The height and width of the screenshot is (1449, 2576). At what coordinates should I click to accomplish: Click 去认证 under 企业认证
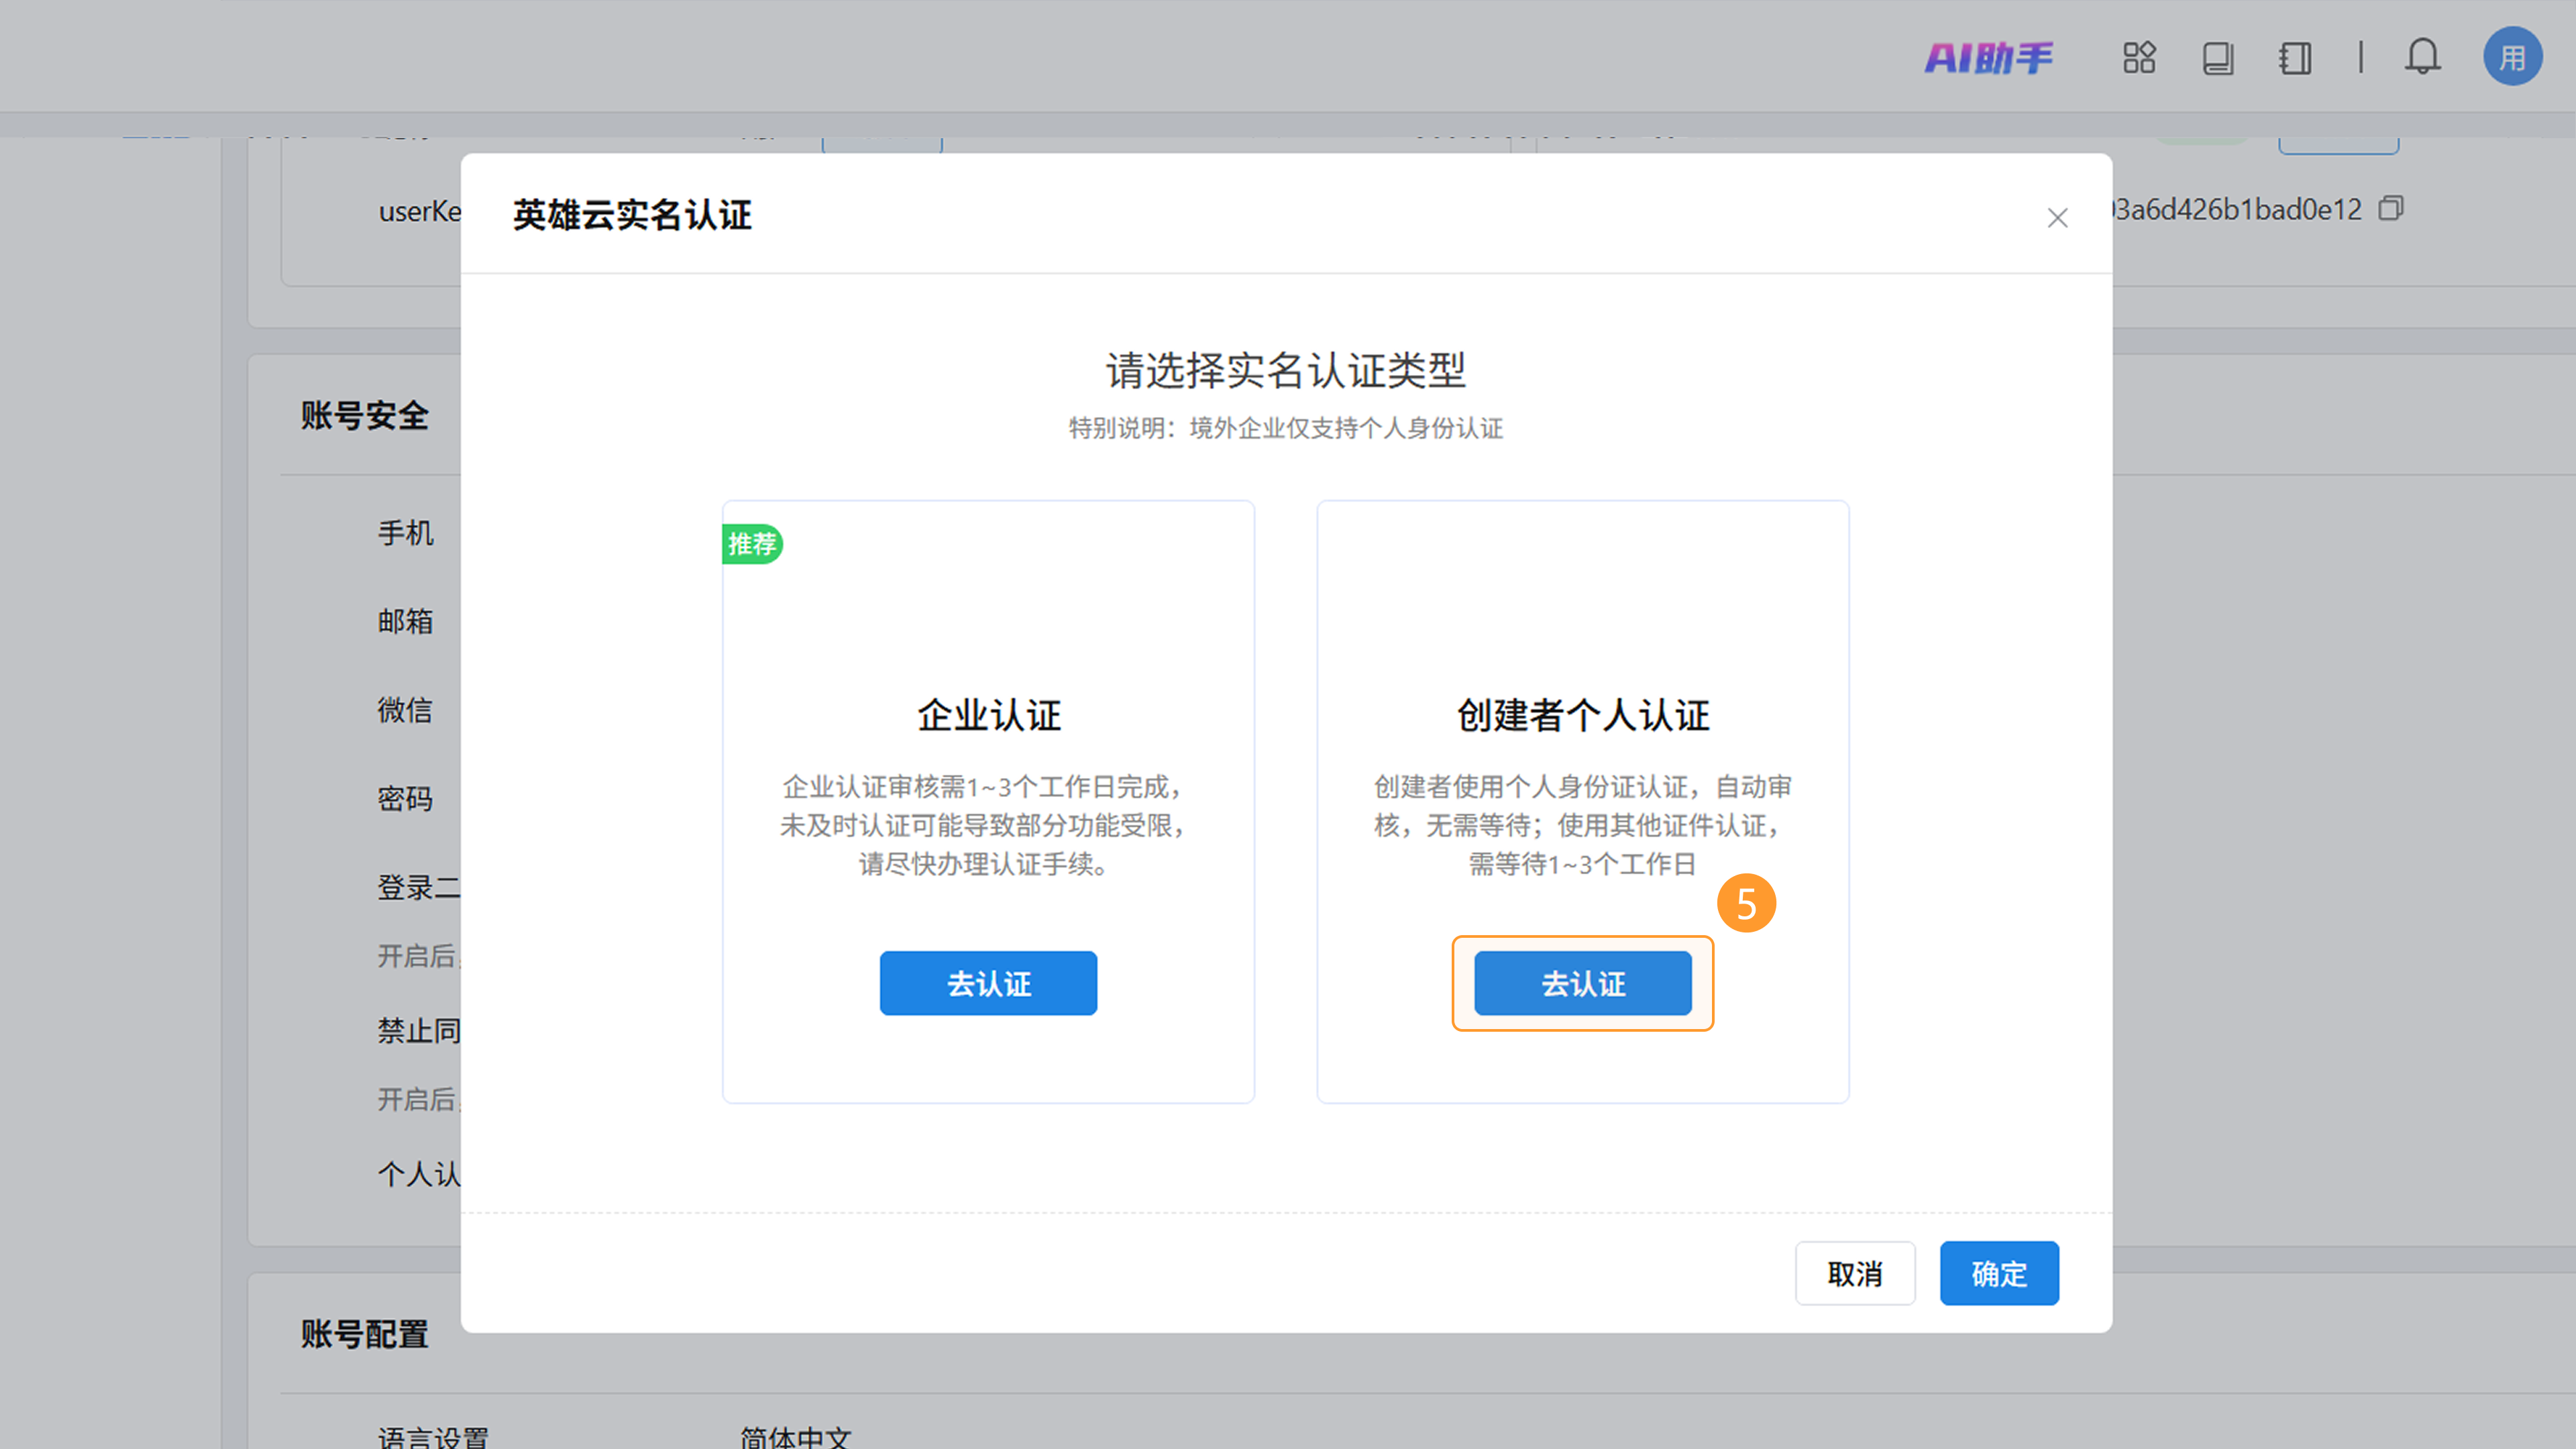[988, 983]
